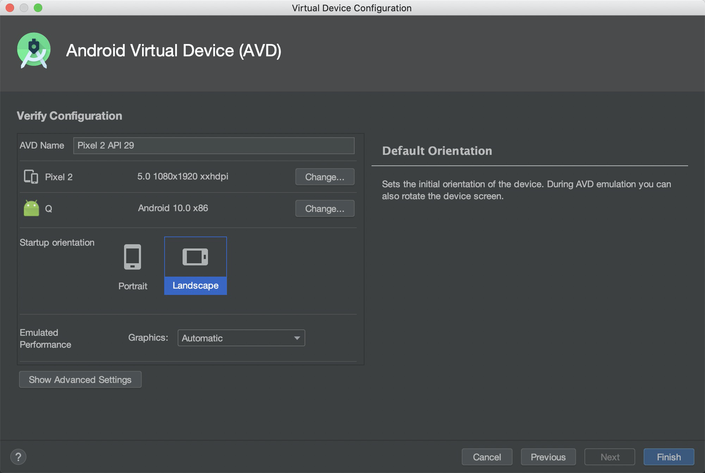Click the orientation help description paragraph

[527, 190]
